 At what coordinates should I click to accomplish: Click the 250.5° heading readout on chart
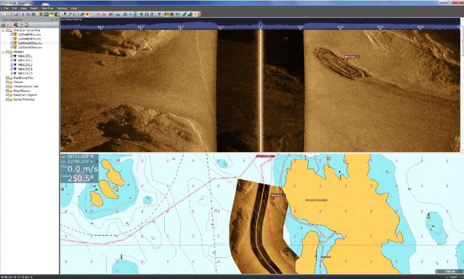pos(82,179)
